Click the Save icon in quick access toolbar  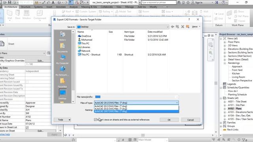click(9, 2)
